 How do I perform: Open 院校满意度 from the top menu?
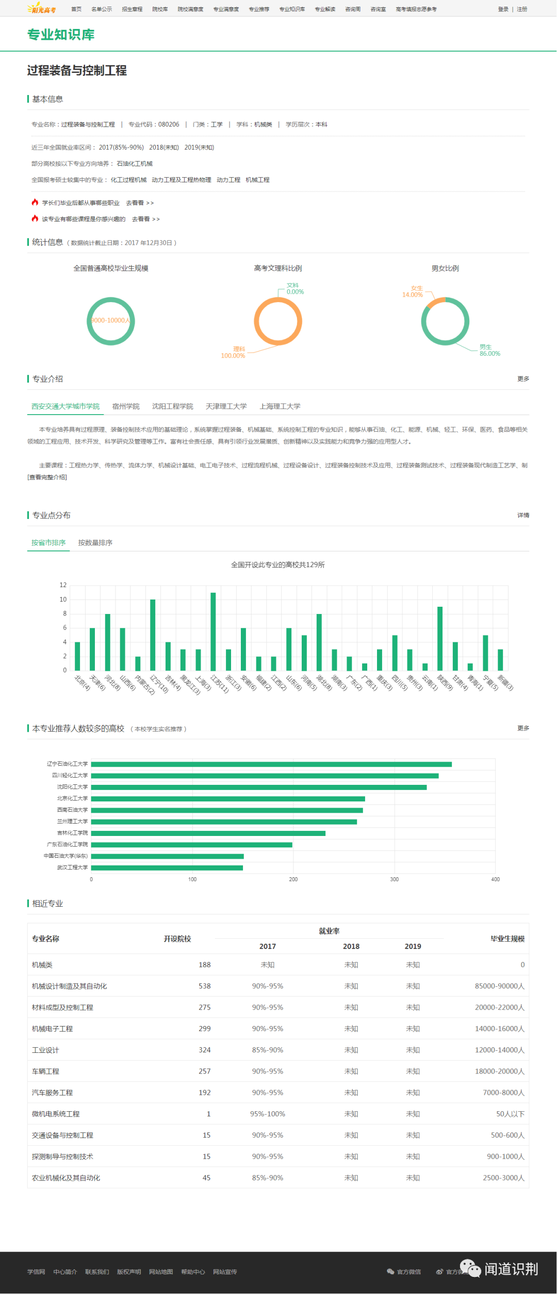tap(190, 9)
